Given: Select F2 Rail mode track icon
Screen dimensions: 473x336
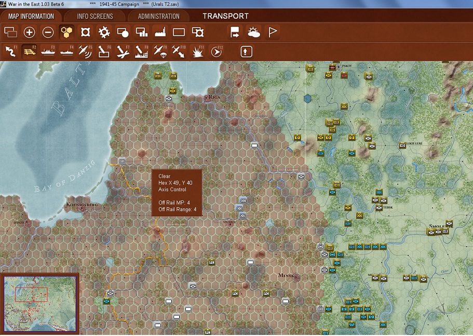Looking at the screenshot, I should click(29, 51).
